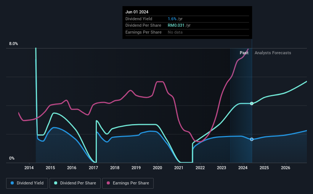
Task: Toggle the Earnings Per Share legend series
Action: pos(128,183)
